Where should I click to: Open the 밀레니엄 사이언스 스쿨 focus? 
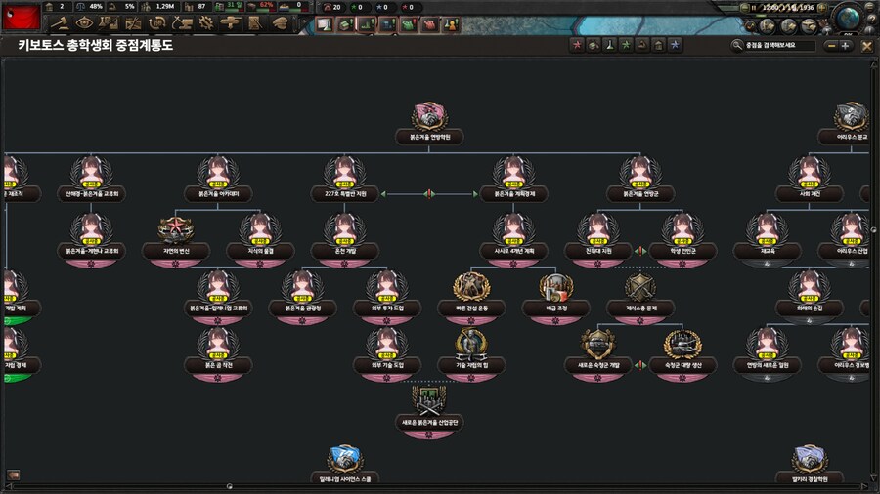point(345,459)
